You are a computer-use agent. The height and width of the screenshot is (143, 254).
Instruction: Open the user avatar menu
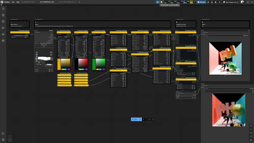243,2
